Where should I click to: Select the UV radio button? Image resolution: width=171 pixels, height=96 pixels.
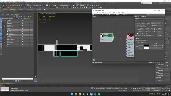pyautogui.click(x=137, y=34)
